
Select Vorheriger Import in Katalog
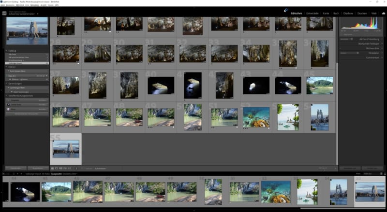coord(27,63)
